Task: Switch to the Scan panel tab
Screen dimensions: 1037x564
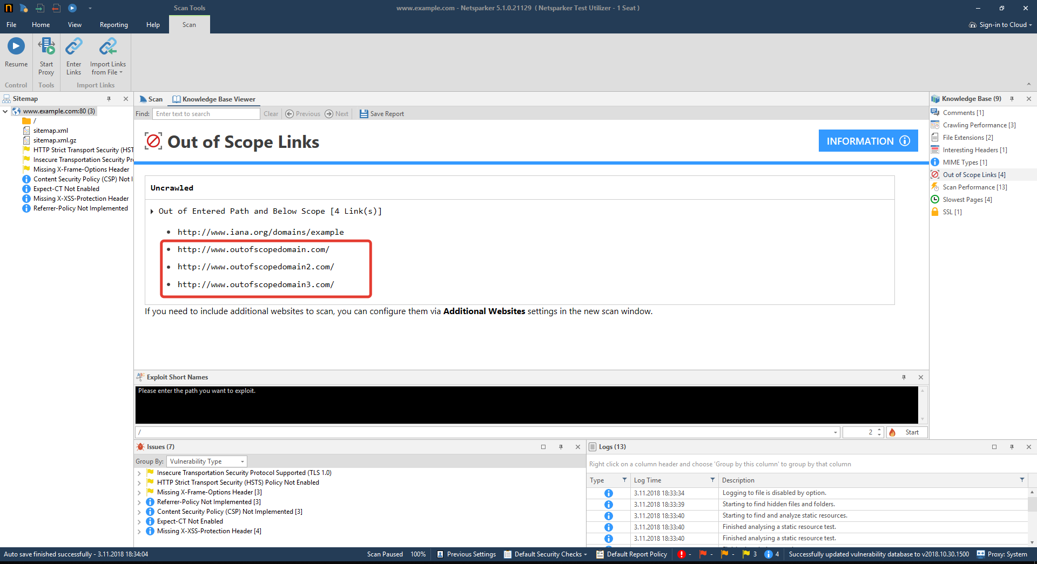Action: 151,99
